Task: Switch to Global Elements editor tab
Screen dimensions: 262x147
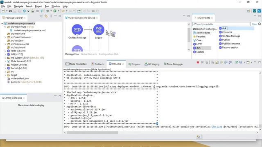Action: coord(89,54)
